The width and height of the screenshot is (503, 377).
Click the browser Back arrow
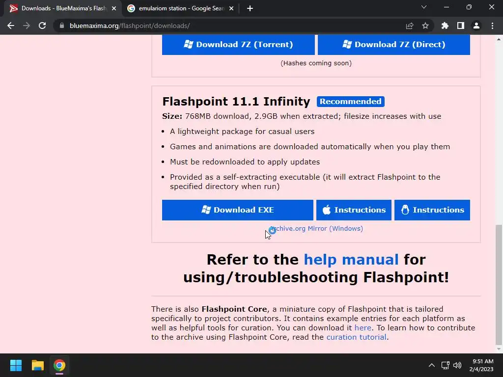tap(11, 26)
